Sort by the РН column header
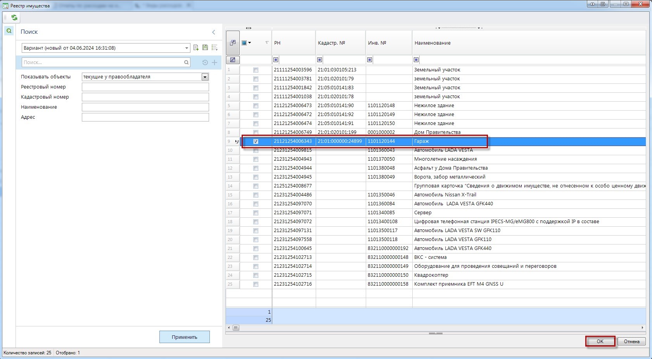 tap(294, 43)
